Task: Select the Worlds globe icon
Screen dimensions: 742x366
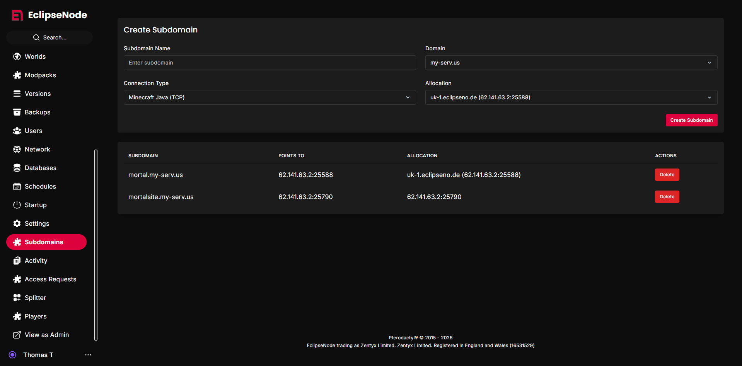Action: [17, 56]
